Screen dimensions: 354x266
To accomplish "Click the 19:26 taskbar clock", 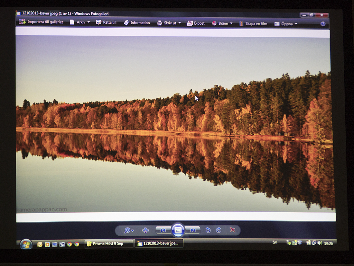I will pos(328,243).
